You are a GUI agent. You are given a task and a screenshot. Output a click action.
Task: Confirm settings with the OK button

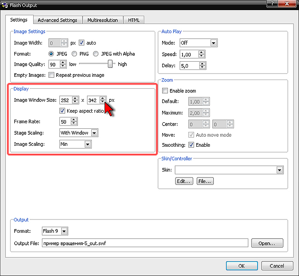(x=242, y=266)
